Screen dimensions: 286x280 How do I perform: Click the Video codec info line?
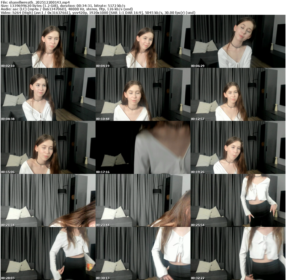(x=98, y=13)
